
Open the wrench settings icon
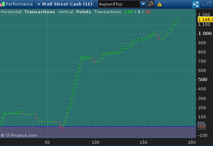point(151,4)
